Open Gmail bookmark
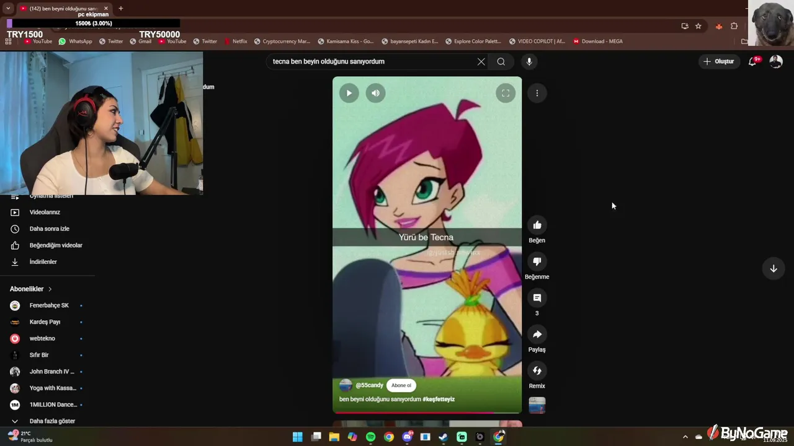The width and height of the screenshot is (794, 446). coord(140,42)
